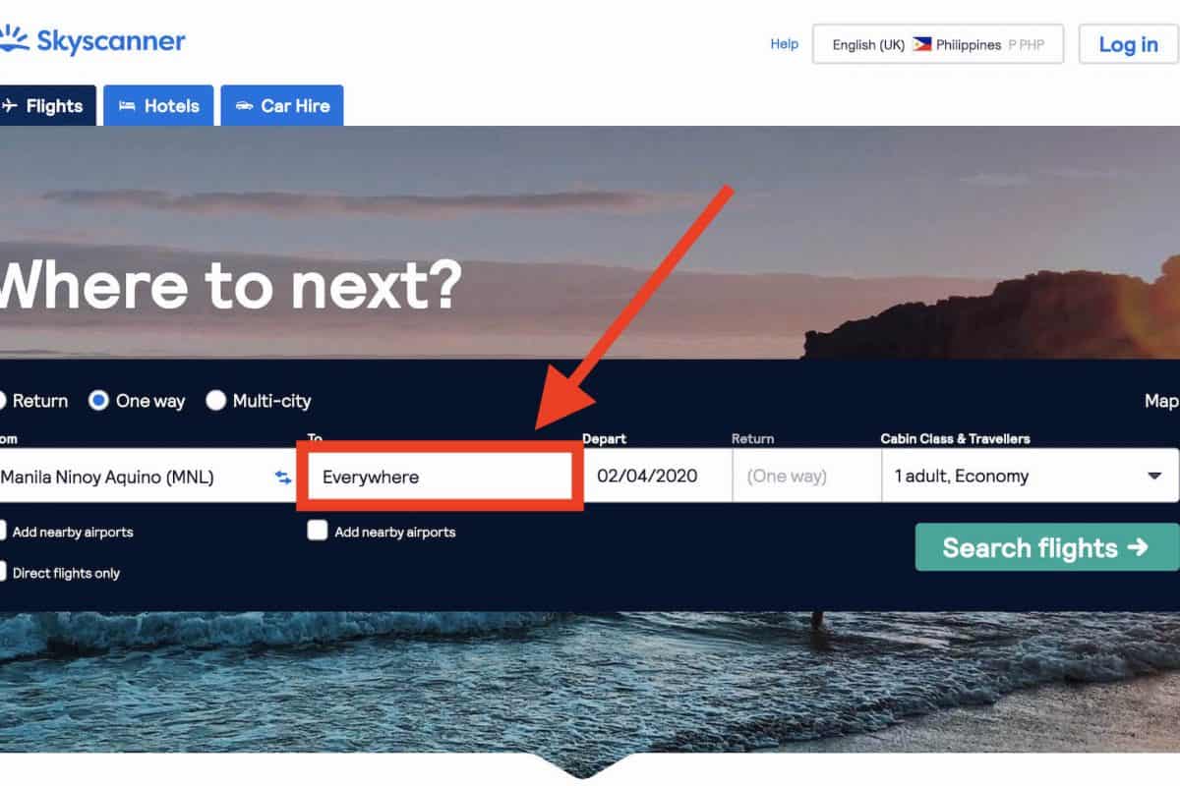Switch to the Car Hire tab
This screenshot has height=786, width=1180.
(x=282, y=106)
